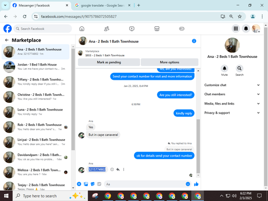Click Mark as pending button
268x201 pixels.
point(109,62)
